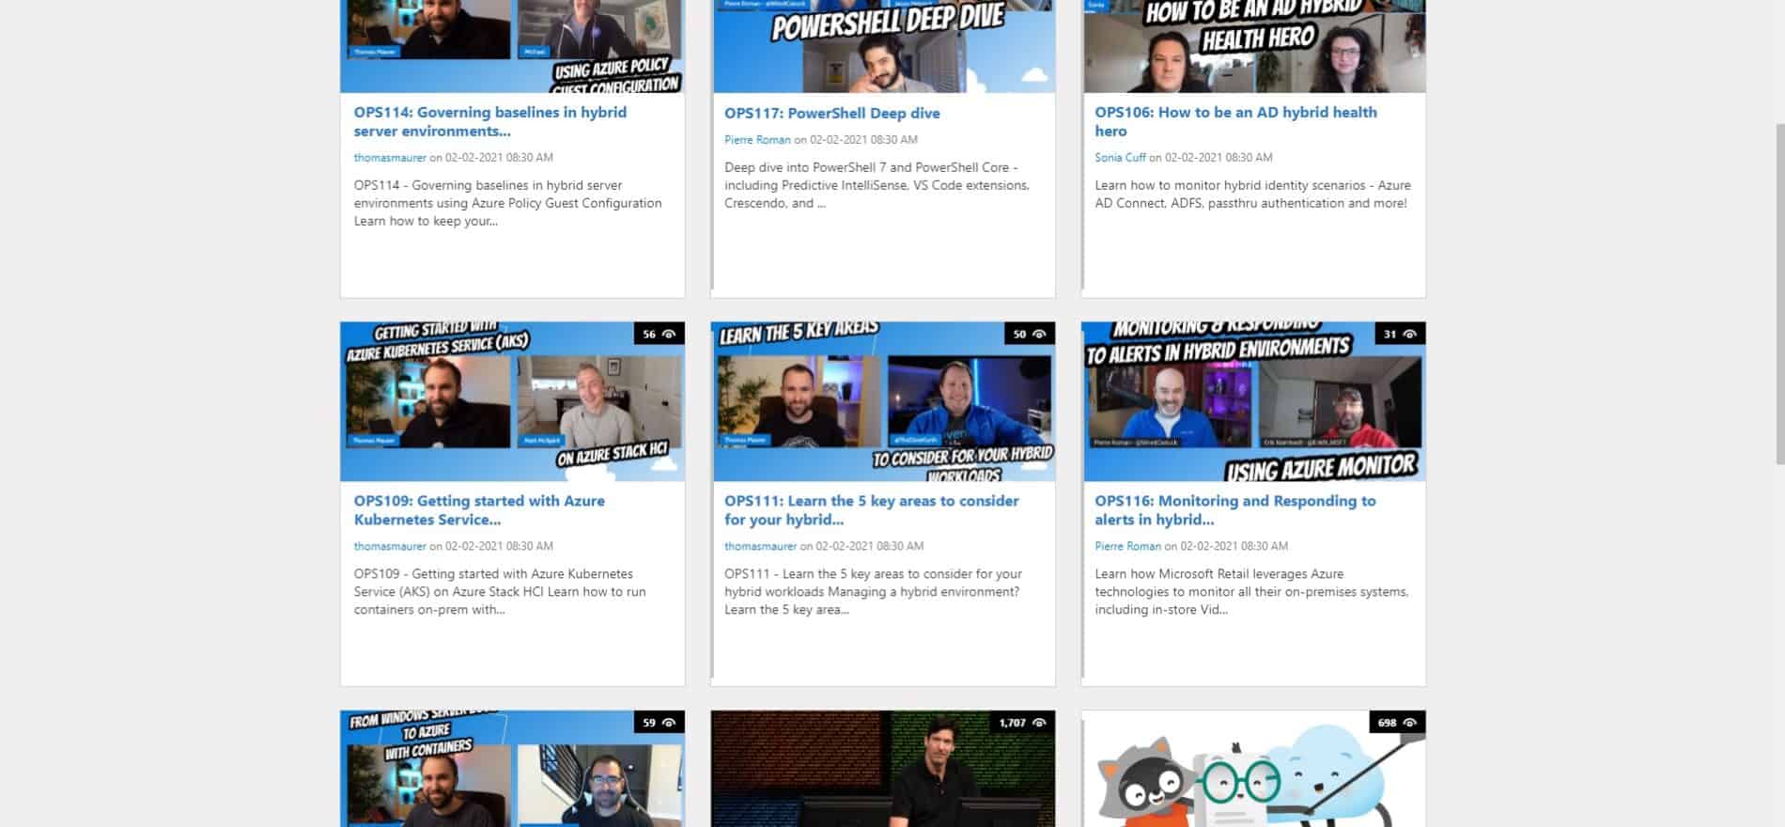Click the AD Hybrid Health Hero thumbnail
Viewport: 1785px width, 827px height.
tap(1253, 46)
